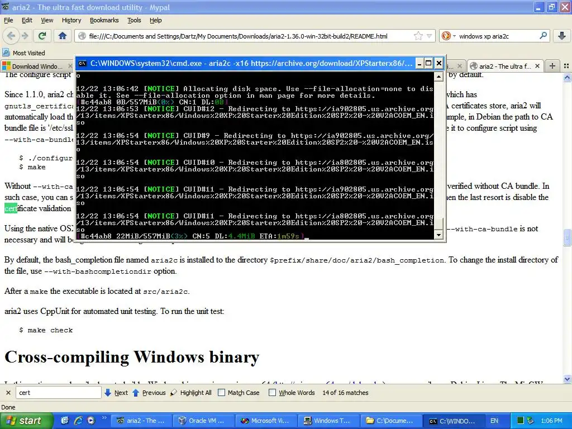Expand quick launch chevron
Viewport: 572px width, 429px height.
click(104, 418)
